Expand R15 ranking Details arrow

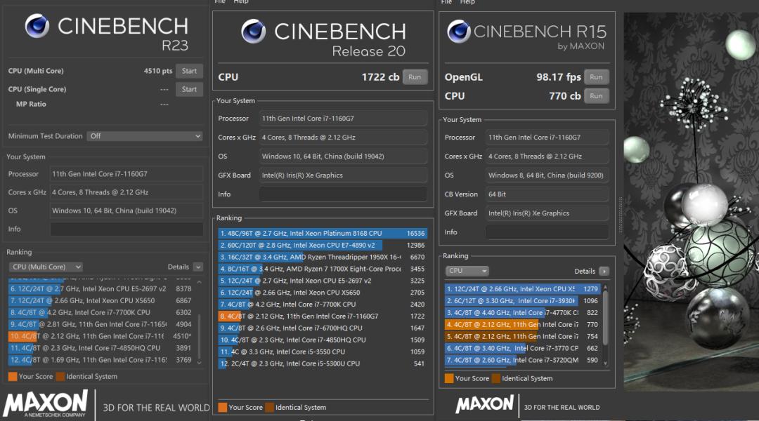(604, 271)
